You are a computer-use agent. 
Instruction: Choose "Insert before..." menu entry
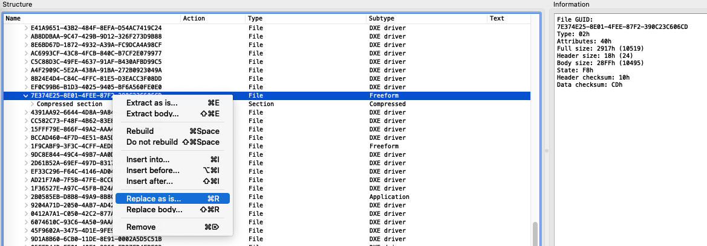(x=173, y=171)
